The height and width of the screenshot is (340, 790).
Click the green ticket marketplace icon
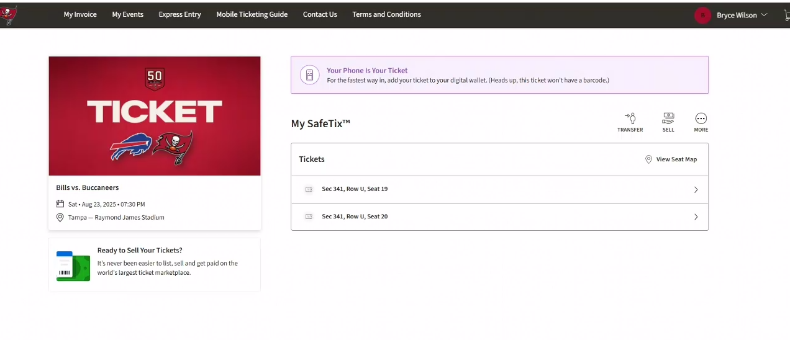pyautogui.click(x=73, y=266)
